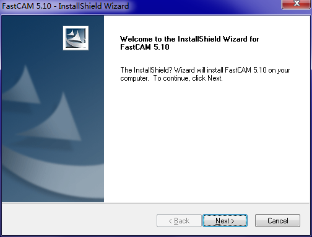Click the "FastCAM 5.10" heading line

pos(145,47)
